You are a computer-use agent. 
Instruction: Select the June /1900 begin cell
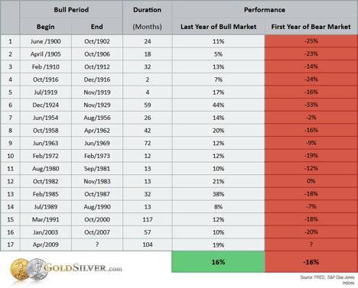[46, 41]
